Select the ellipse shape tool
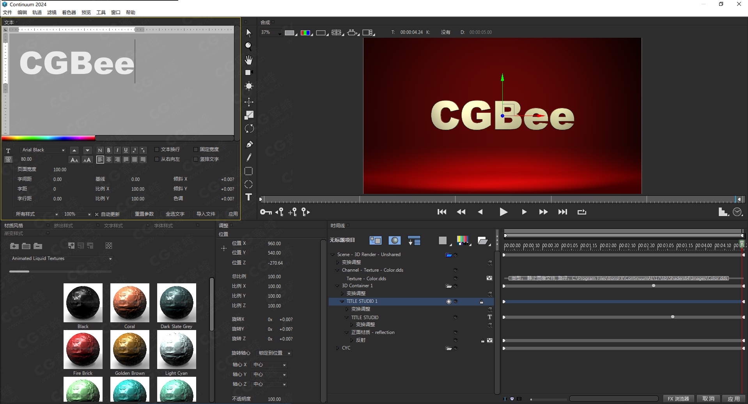Image resolution: width=748 pixels, height=404 pixels. pos(248,184)
